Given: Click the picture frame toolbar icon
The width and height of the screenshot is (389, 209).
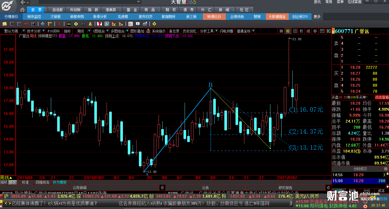Looking at the screenshot, I should pyautogui.click(x=107, y=24).
